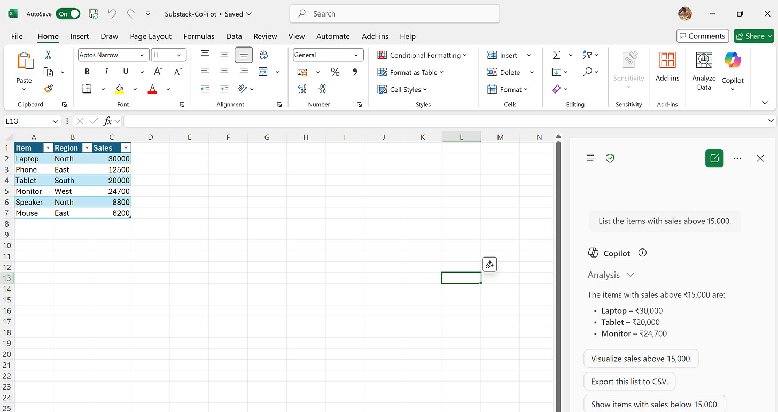
Task: Toggle middle vertical alignment
Action: point(224,55)
